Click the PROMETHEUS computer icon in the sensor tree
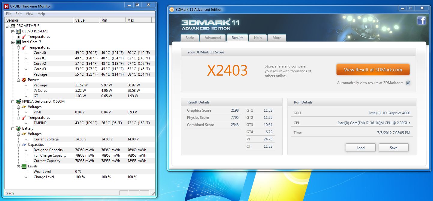This screenshot has width=433, height=201. pos(13,26)
